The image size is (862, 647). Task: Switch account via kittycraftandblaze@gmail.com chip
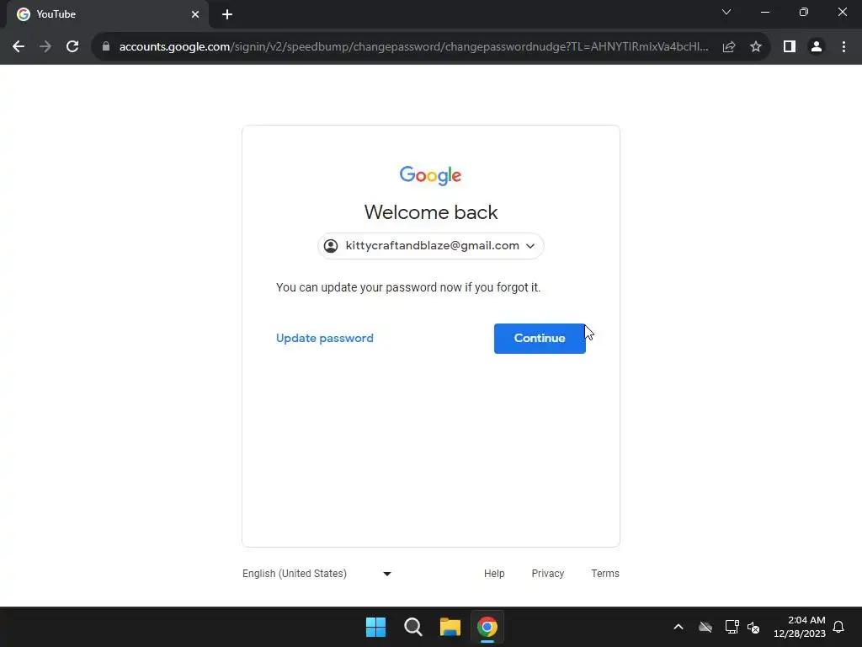coord(431,246)
